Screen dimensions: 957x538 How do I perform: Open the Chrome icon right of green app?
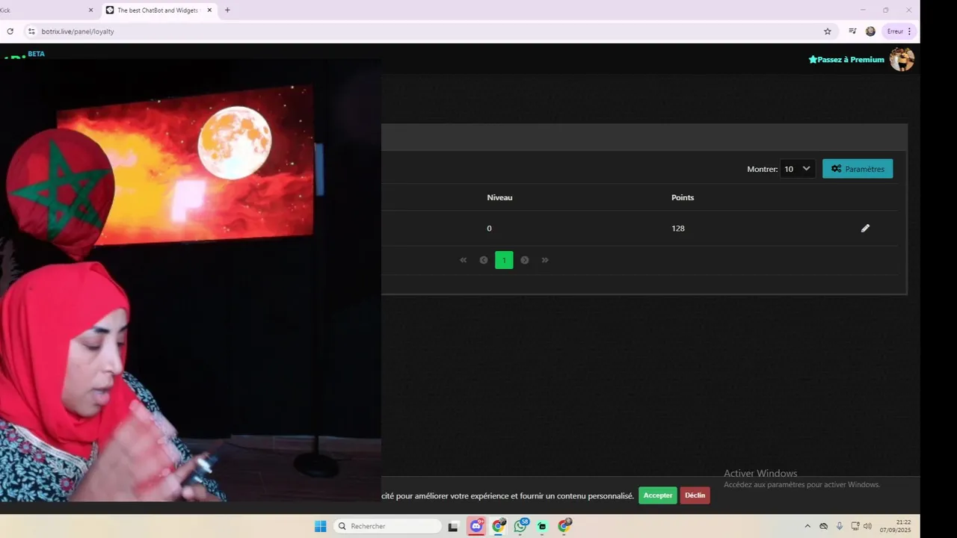pyautogui.click(x=564, y=526)
